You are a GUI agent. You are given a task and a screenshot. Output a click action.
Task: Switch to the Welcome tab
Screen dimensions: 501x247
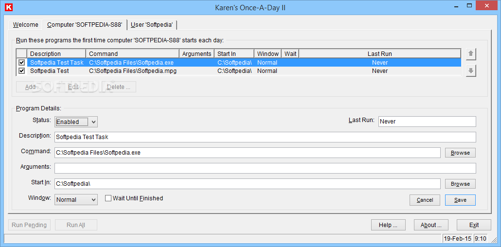click(x=26, y=25)
